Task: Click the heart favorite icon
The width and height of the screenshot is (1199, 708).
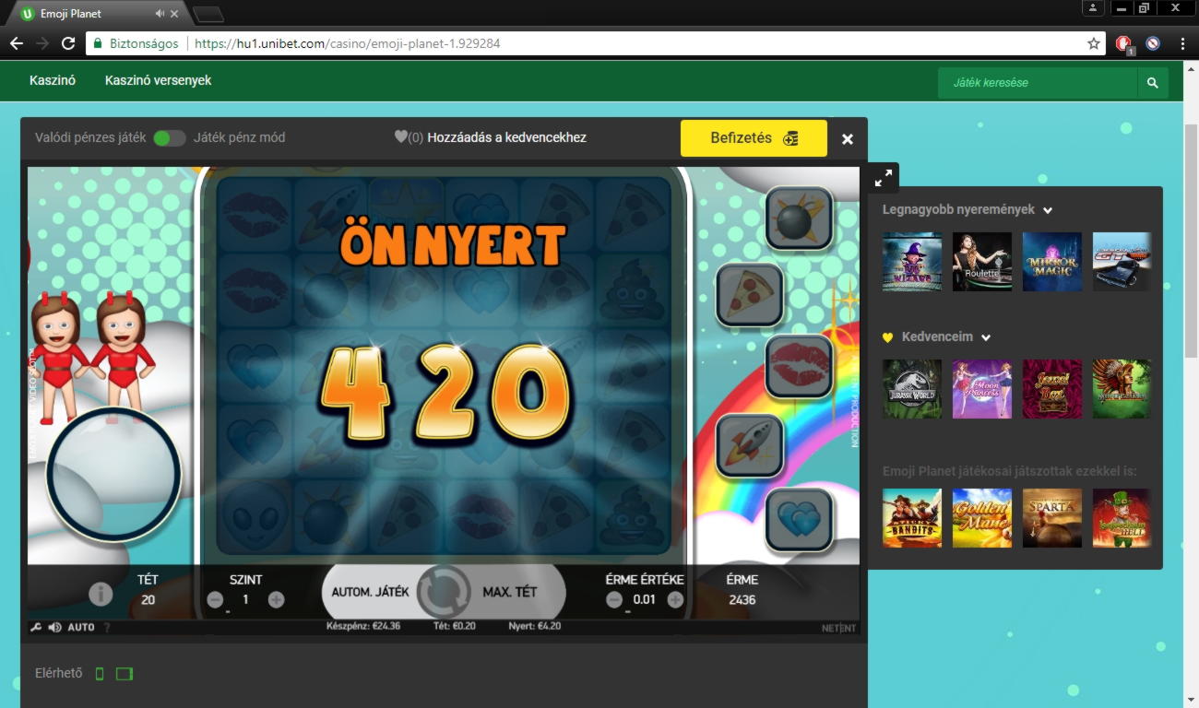Action: click(400, 136)
